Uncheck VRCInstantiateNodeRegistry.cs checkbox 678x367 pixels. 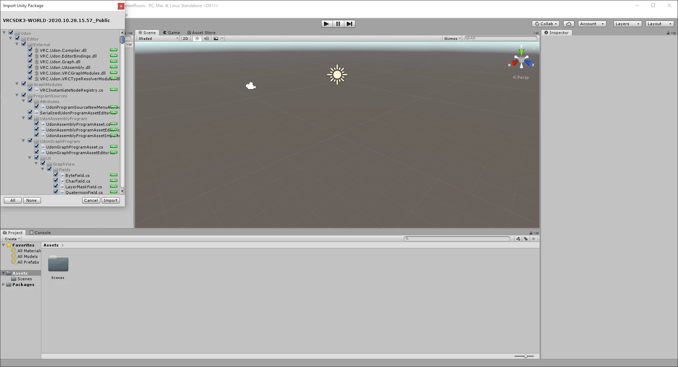pos(30,90)
